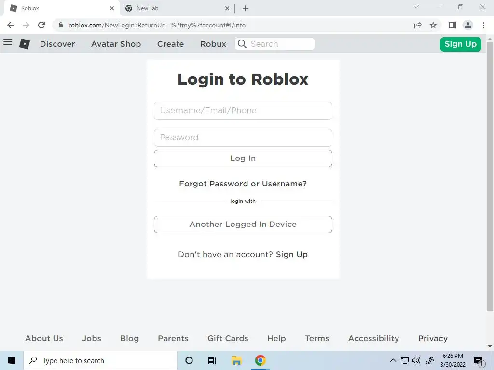Open Discover in the Roblox navbar
This screenshot has width=494, height=370.
[57, 44]
